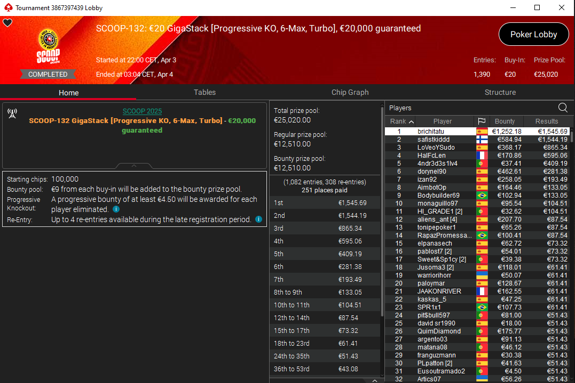Click the favorite heart icon
Image resolution: width=575 pixels, height=383 pixels.
click(7, 23)
